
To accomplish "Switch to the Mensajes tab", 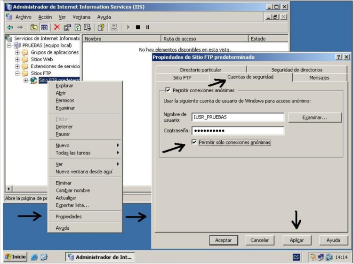I will pyautogui.click(x=319, y=78).
